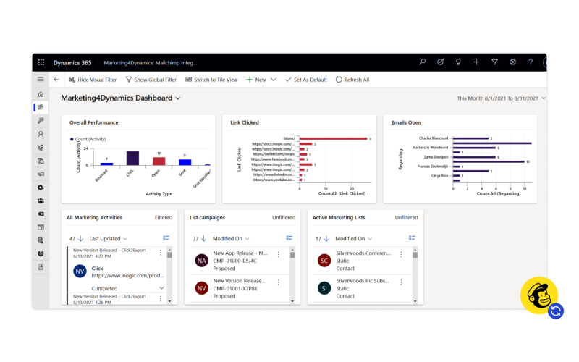Toggle sort direction arrow in All Marketing Activities

pos(81,239)
